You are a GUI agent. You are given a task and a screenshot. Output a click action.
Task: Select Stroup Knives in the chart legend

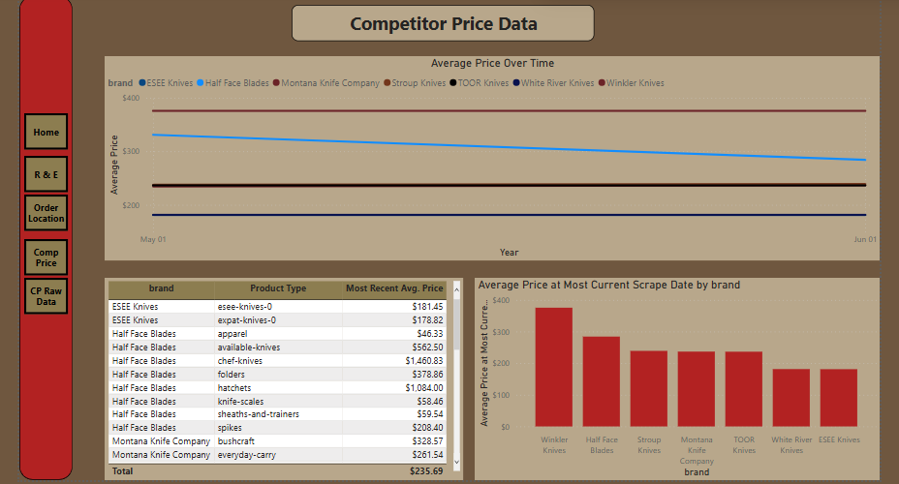pyautogui.click(x=415, y=83)
